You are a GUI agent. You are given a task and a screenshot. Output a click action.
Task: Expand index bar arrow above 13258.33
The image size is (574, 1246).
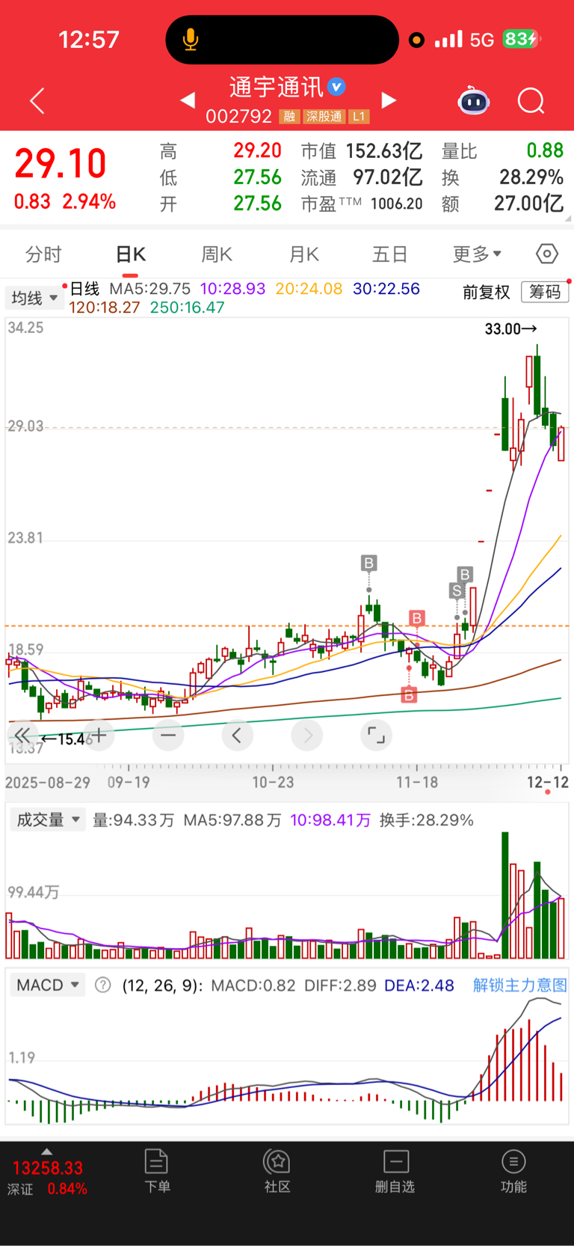pos(47,1152)
